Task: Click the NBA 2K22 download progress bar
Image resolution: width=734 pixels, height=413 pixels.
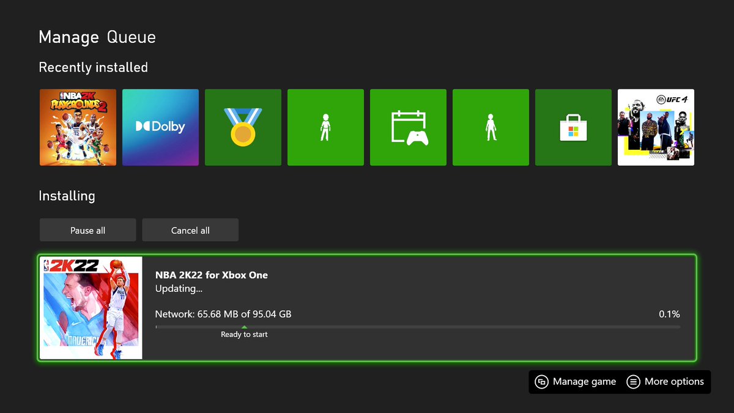Action: coord(418,327)
